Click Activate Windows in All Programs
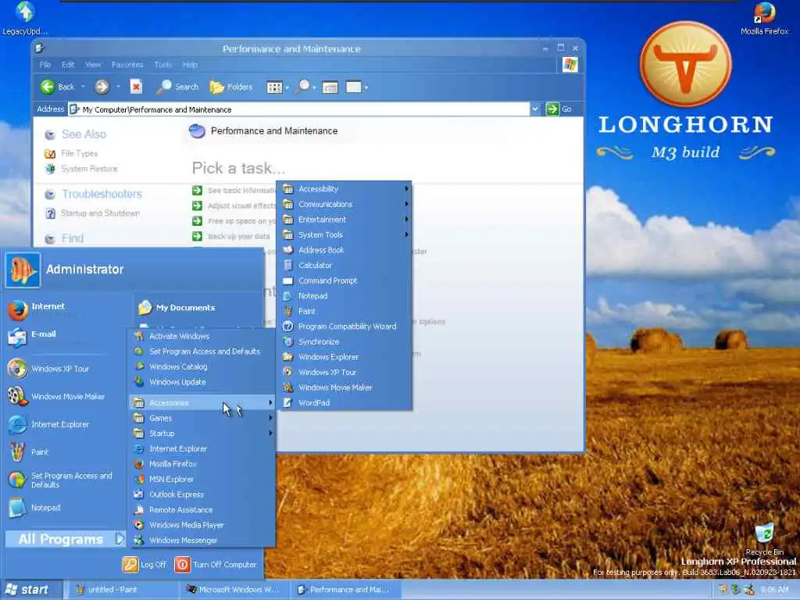Viewport: 800px width, 600px height. (202, 336)
